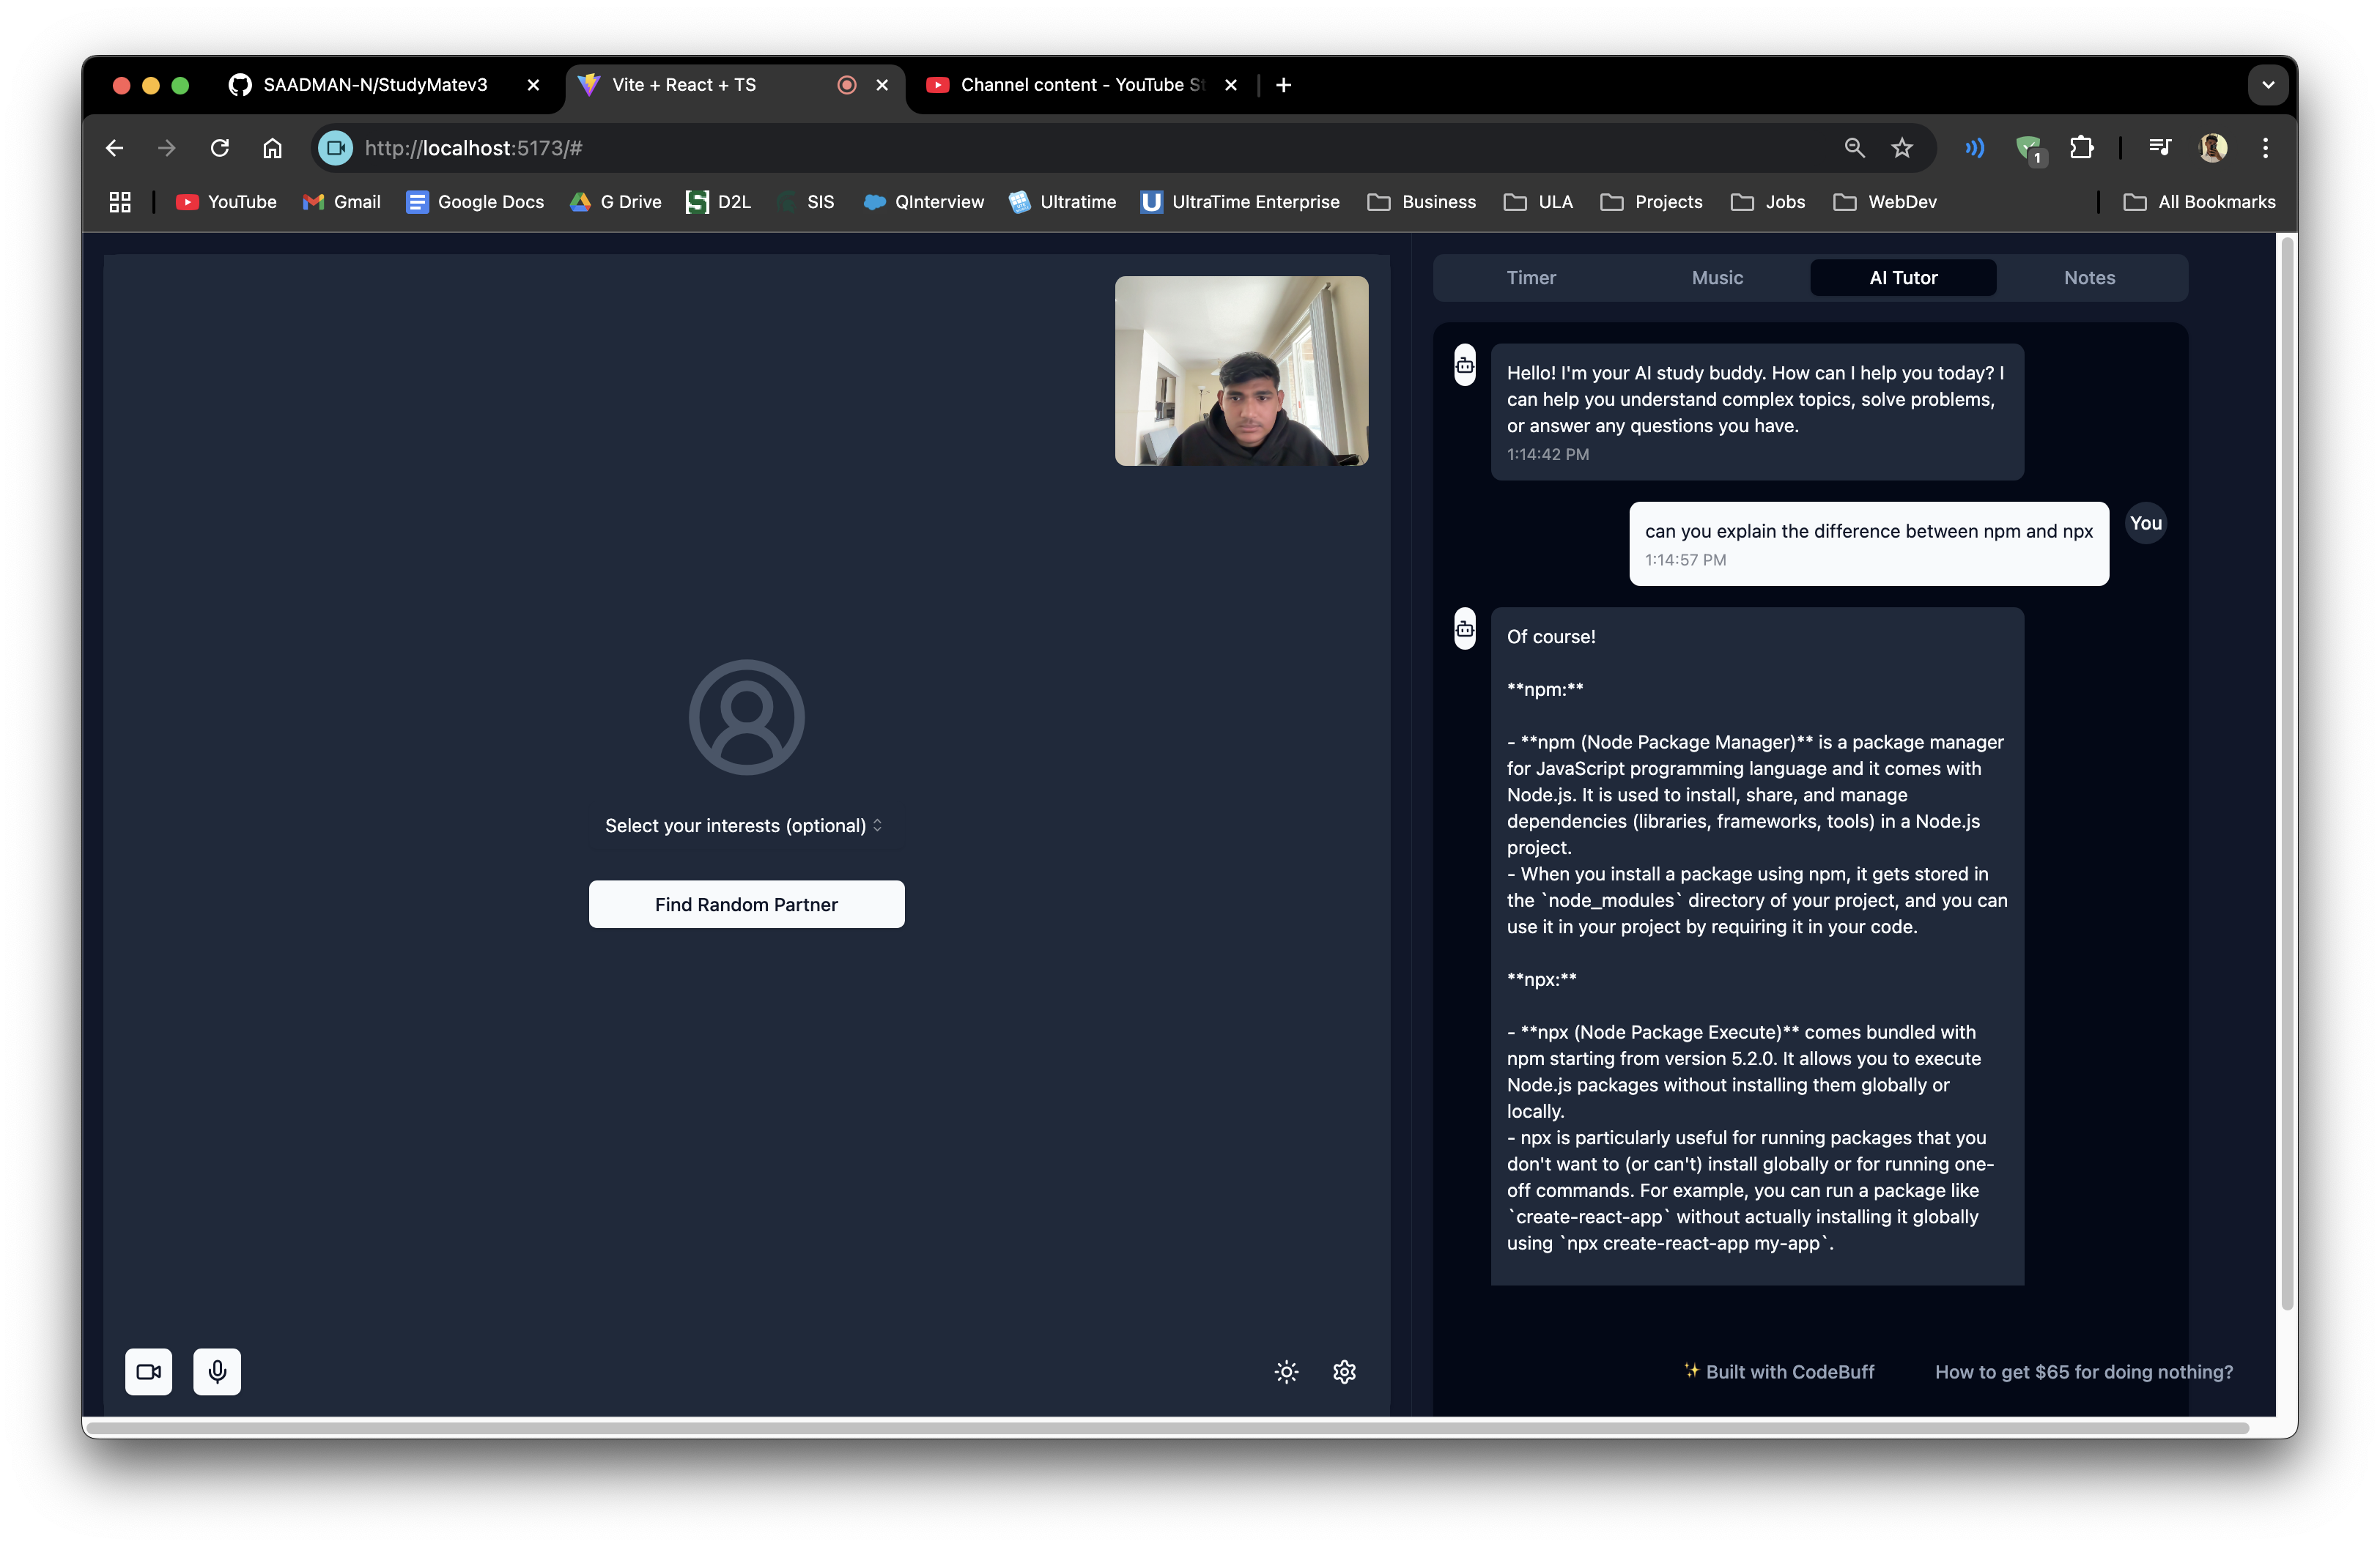Switch to the Notes tab
The height and width of the screenshot is (1547, 2380).
pyautogui.click(x=2088, y=278)
